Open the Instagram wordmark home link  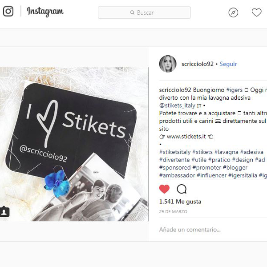click(x=45, y=12)
